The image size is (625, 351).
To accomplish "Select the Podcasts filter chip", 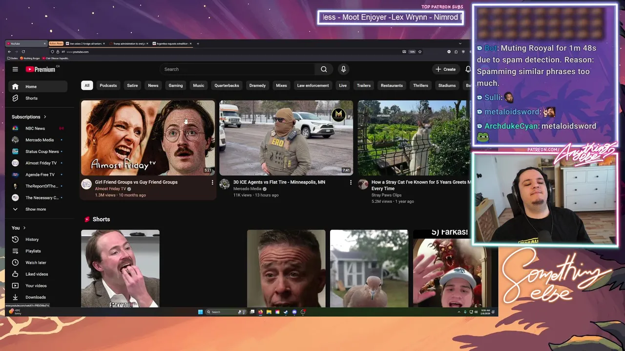I will click(x=108, y=85).
